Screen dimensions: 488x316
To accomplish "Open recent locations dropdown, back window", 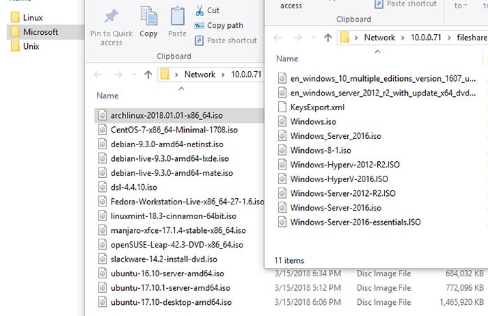I will [x=134, y=75].
